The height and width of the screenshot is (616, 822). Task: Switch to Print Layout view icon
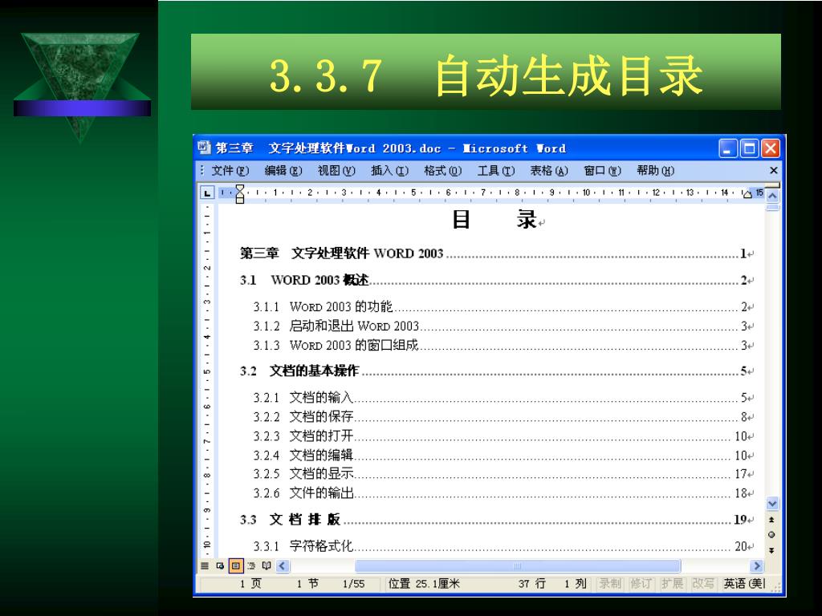point(236,565)
